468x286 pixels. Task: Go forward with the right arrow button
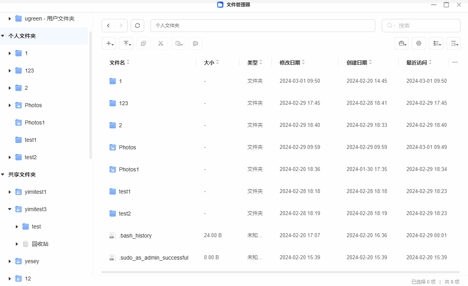121,26
